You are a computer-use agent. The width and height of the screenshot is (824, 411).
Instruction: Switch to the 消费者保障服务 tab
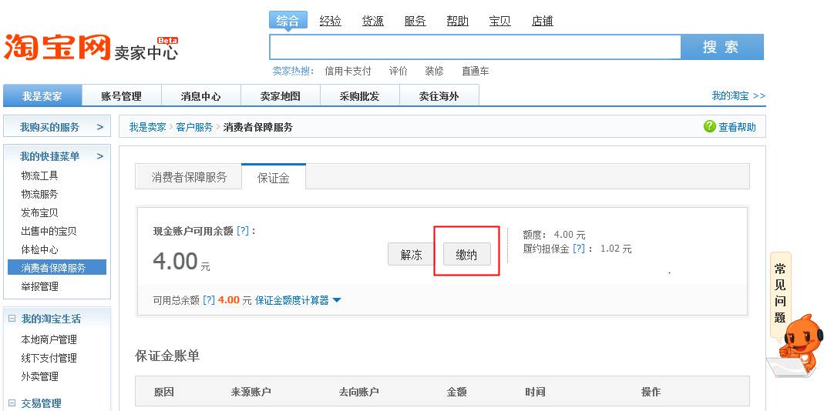189,177
